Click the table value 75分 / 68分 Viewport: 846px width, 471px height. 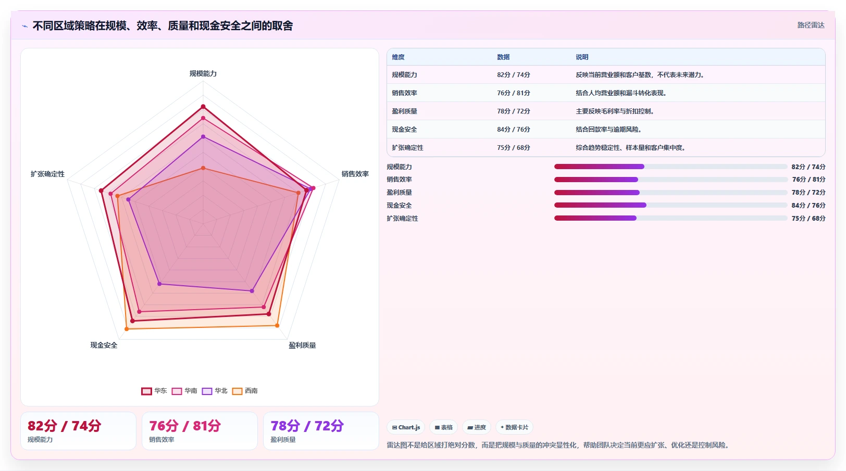[513, 148]
